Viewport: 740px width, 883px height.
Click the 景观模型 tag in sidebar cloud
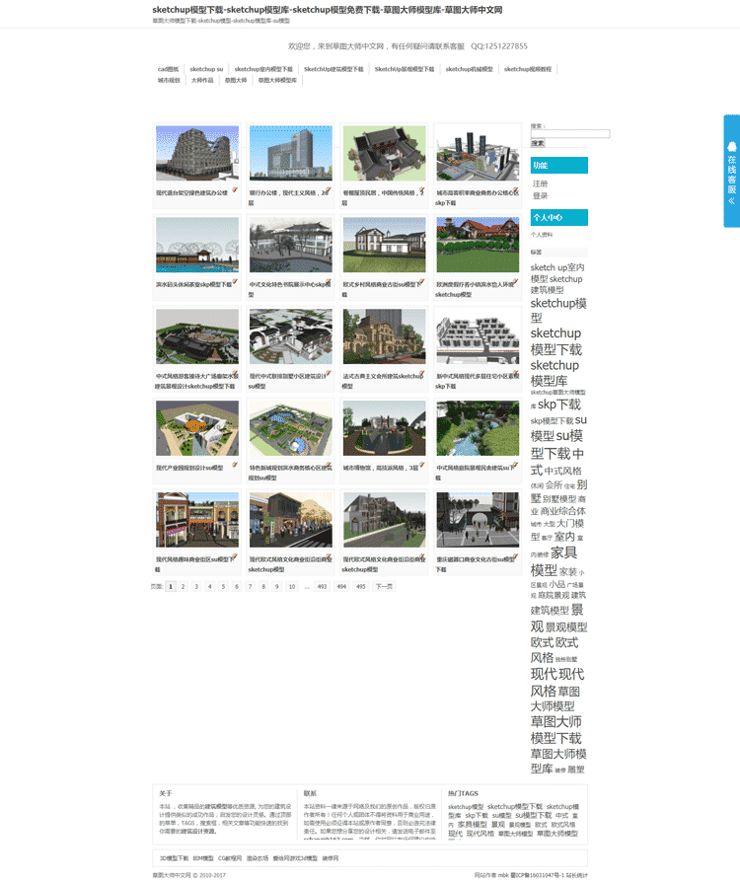566,627
